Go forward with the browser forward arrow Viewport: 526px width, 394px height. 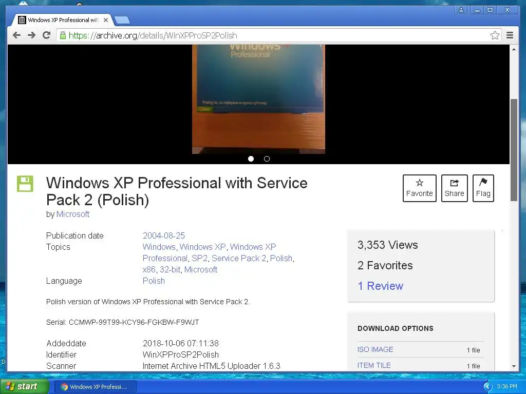(x=31, y=35)
